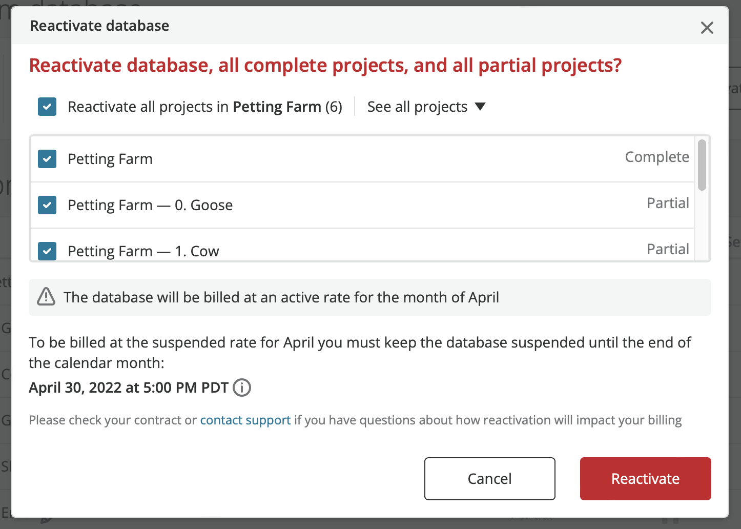This screenshot has width=741, height=529.
Task: Click the Petting Farm — 1. Cow row label
Action: 143,251
